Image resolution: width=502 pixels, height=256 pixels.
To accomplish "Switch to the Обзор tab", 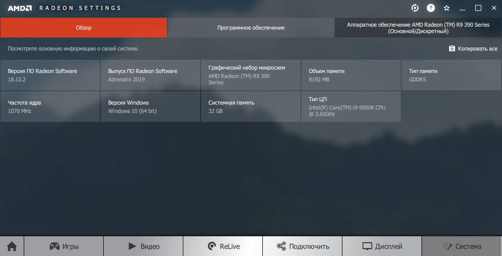I will [84, 28].
